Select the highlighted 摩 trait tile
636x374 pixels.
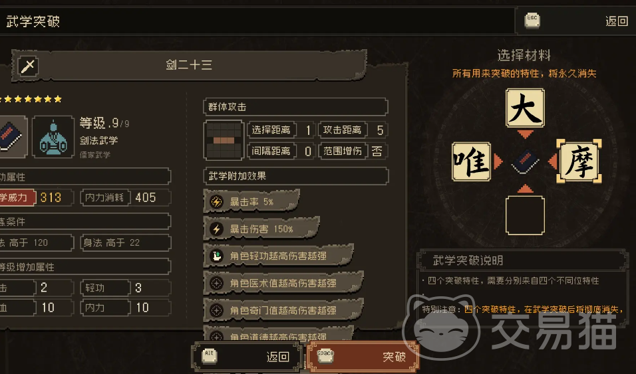tap(579, 161)
